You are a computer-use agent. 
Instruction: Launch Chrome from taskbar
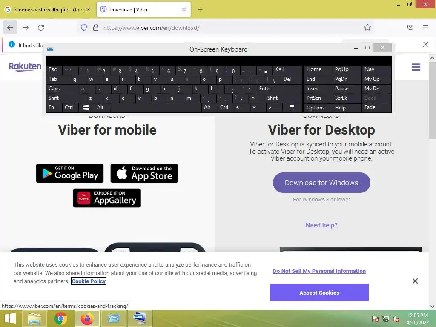coord(60,318)
